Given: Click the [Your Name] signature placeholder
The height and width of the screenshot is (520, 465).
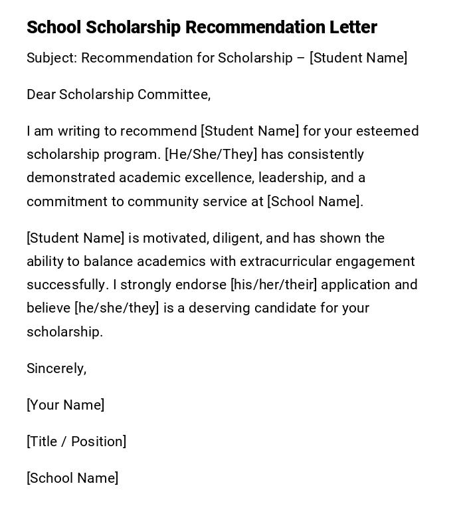Looking at the screenshot, I should coord(65,405).
